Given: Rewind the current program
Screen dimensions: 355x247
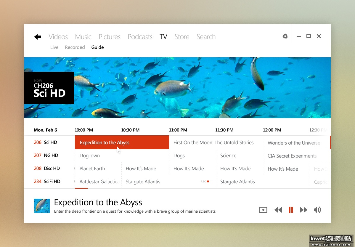Looking at the screenshot, I should coord(278,210).
